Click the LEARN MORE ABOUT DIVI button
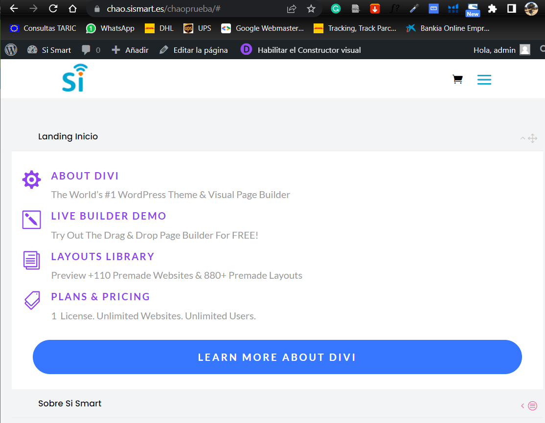 pos(277,357)
